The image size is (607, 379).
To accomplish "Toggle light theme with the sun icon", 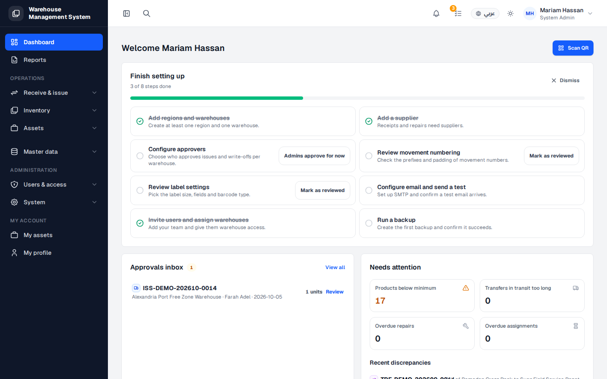I will coord(510,13).
